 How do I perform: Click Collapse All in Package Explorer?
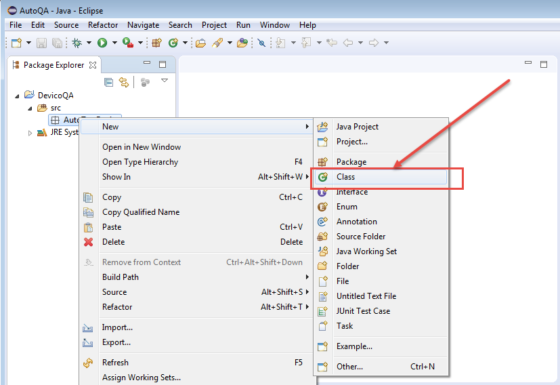(x=108, y=83)
